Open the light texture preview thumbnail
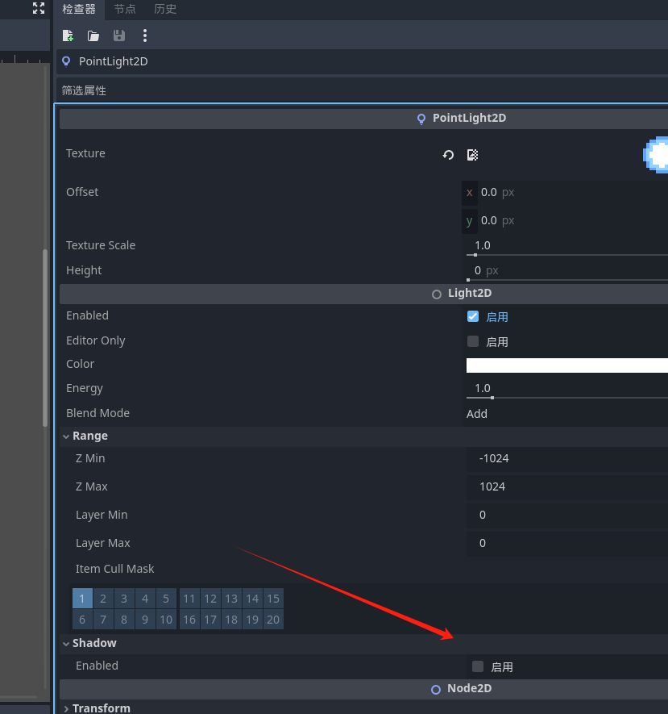The width and height of the screenshot is (668, 714). [656, 155]
